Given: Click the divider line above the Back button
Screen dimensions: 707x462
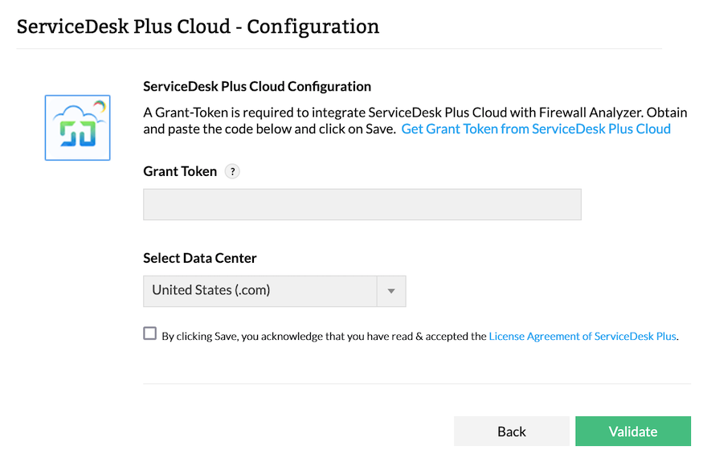Looking at the screenshot, I should pyautogui.click(x=416, y=384).
